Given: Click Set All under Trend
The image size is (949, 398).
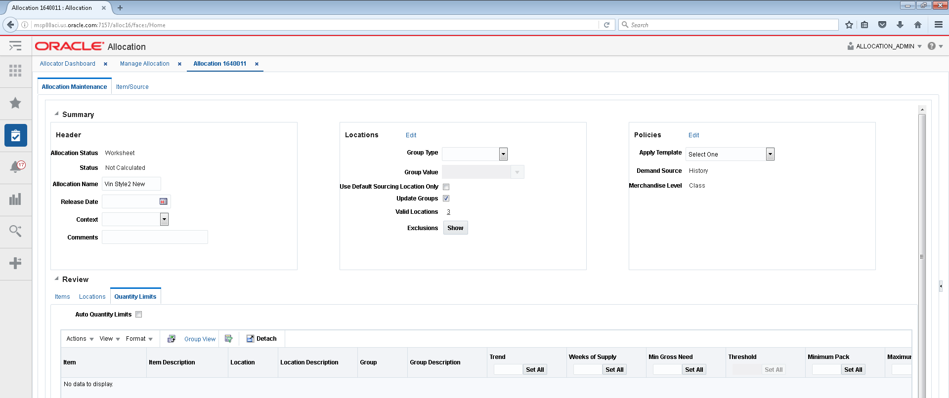Looking at the screenshot, I should click(x=535, y=369).
